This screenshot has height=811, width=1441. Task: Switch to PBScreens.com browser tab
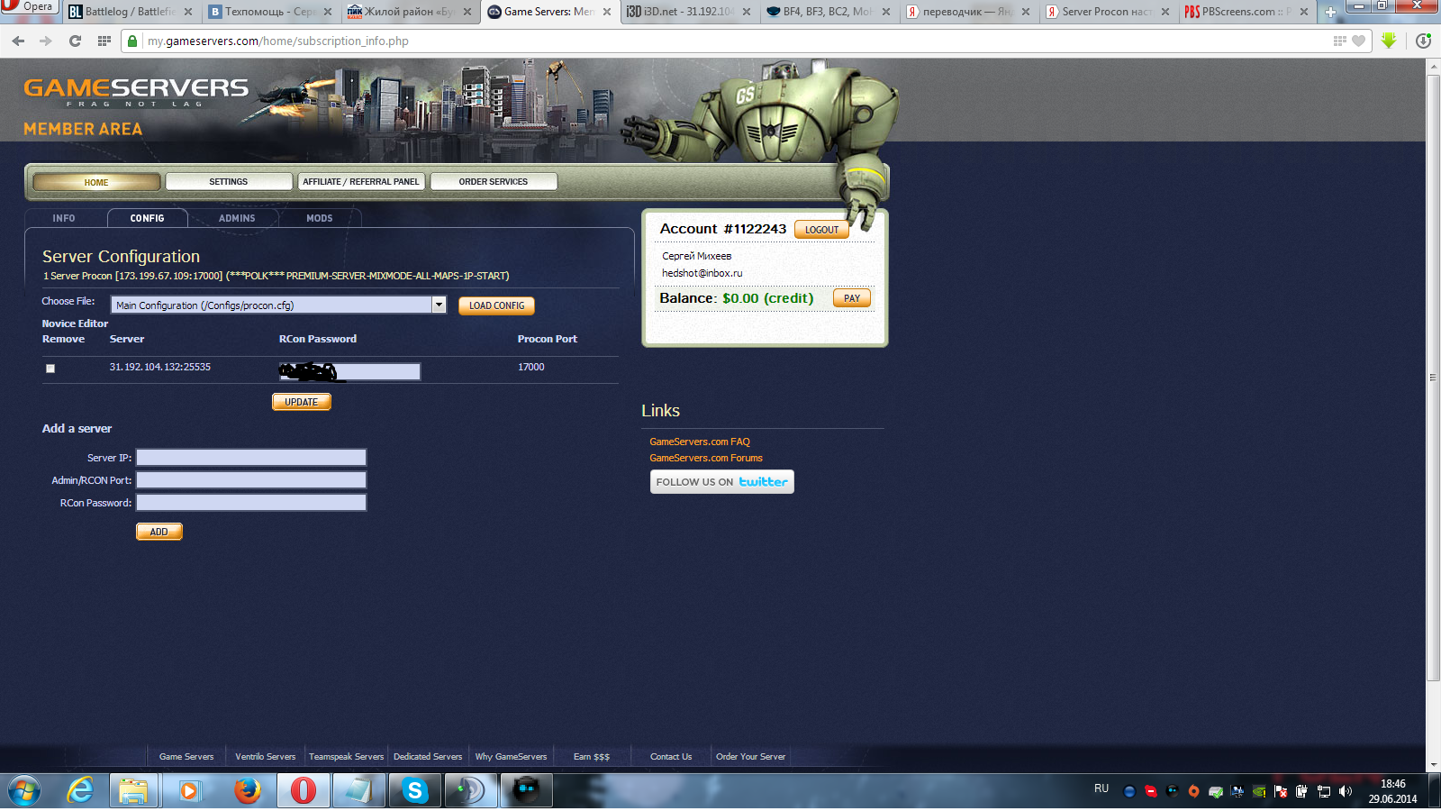click(1247, 12)
